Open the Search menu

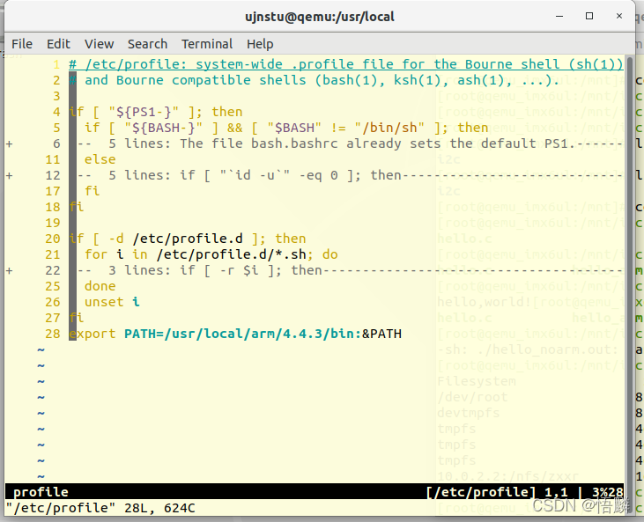pyautogui.click(x=147, y=44)
